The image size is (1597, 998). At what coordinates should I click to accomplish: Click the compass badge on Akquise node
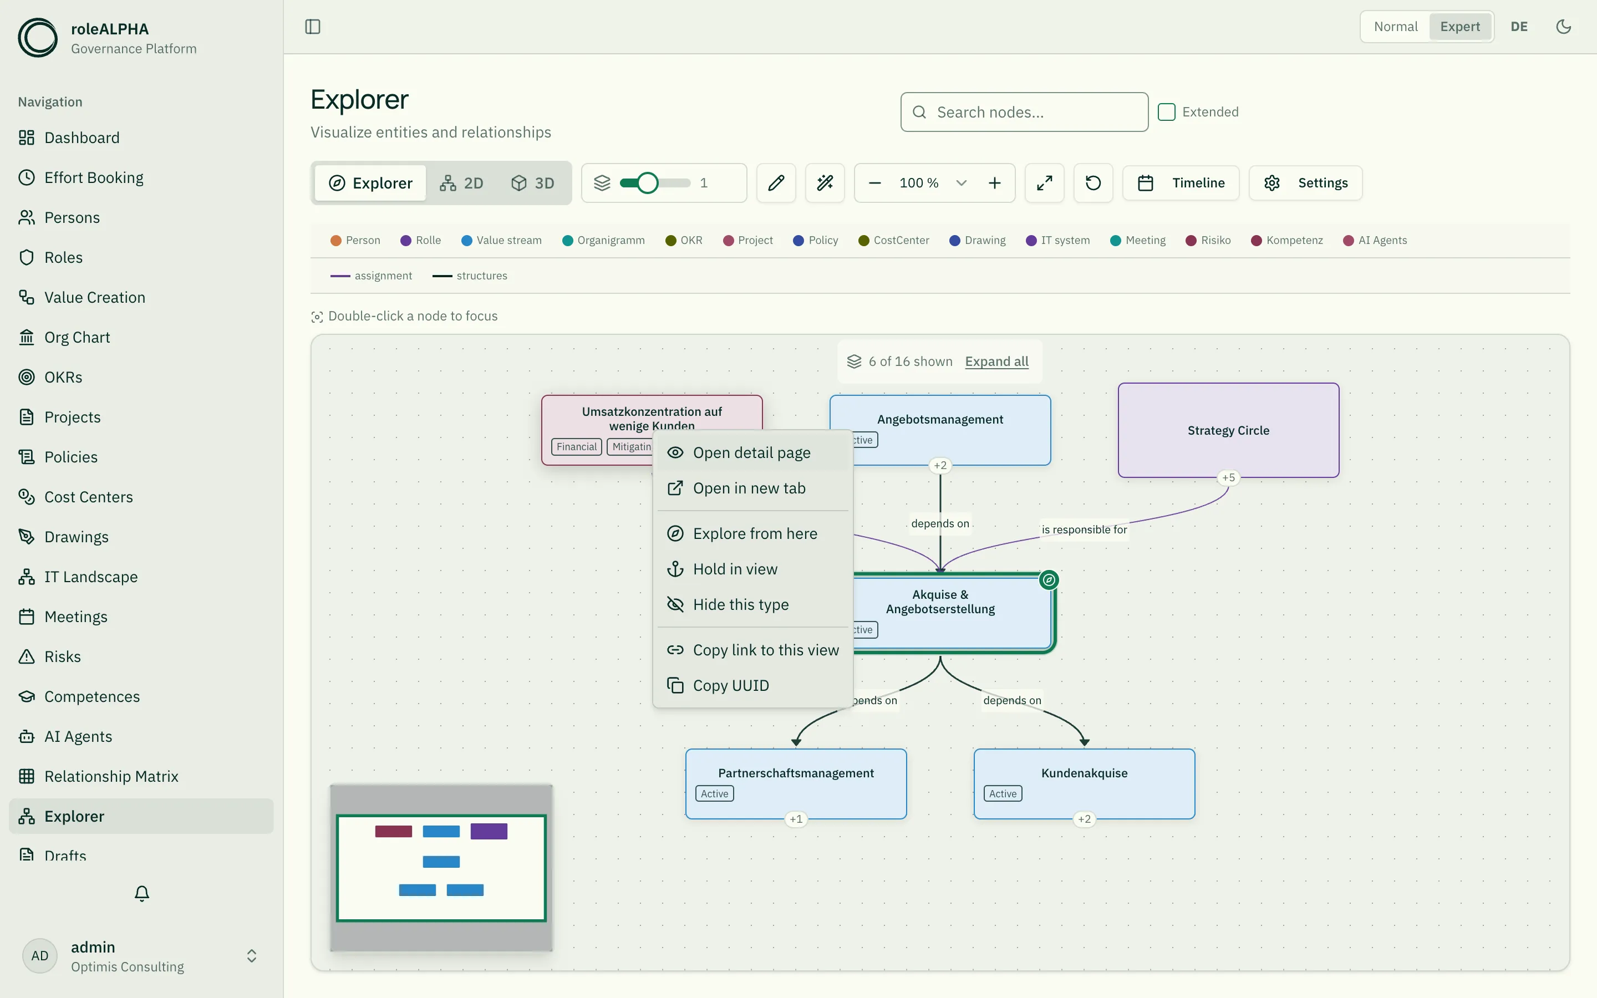pyautogui.click(x=1049, y=580)
